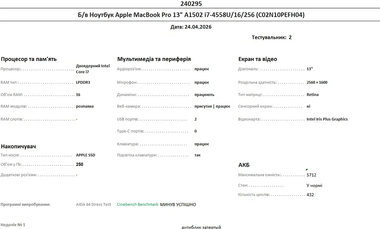The width and height of the screenshot is (380, 229).
Task: Select the resolution value '2560 × 1600'
Action: coord(317,82)
